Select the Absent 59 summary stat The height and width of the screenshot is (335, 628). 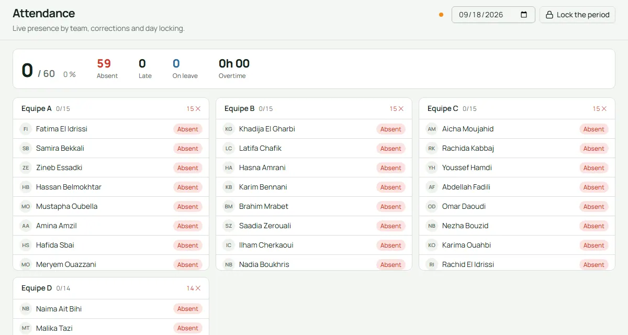pos(107,69)
